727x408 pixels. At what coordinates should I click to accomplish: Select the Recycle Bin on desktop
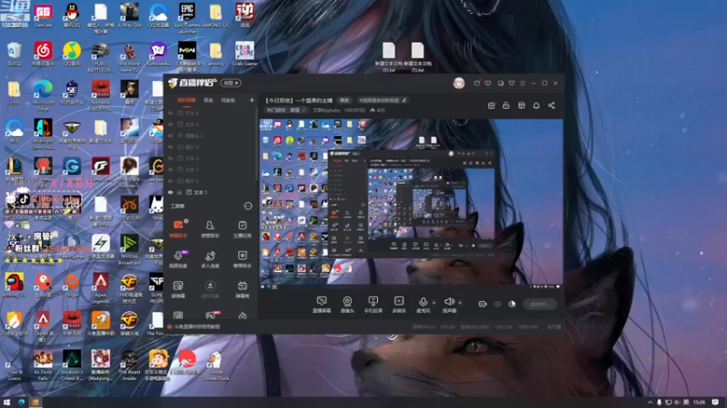pyautogui.click(x=15, y=53)
